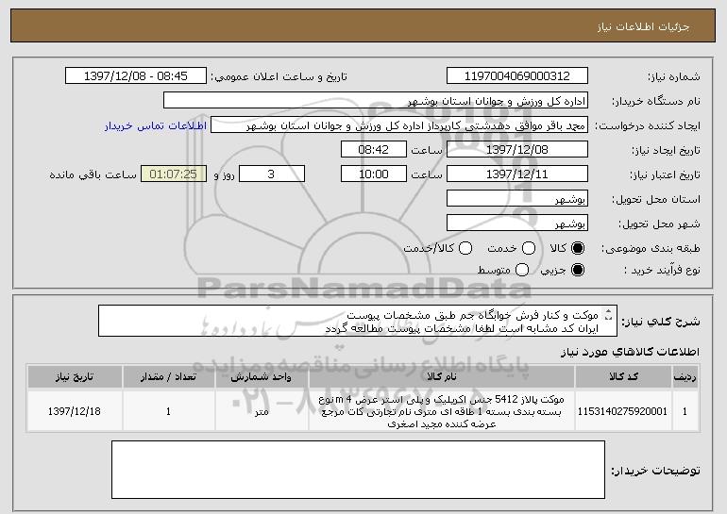Select the کالا/خدمت radio button
This screenshot has height=514, width=727.
(x=465, y=248)
